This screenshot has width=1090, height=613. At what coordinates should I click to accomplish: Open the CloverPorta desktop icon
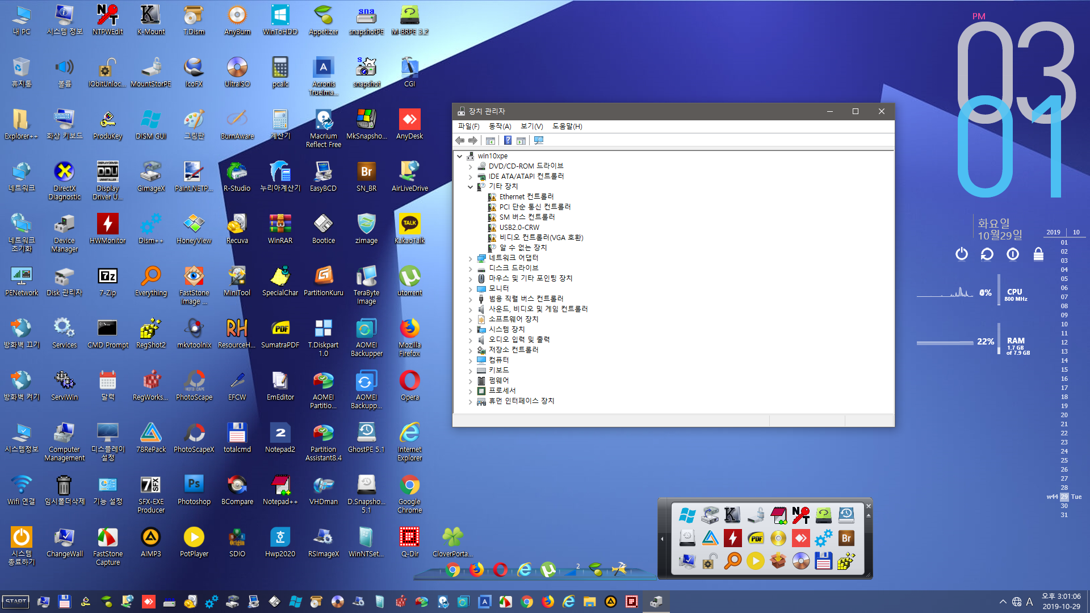(x=452, y=542)
